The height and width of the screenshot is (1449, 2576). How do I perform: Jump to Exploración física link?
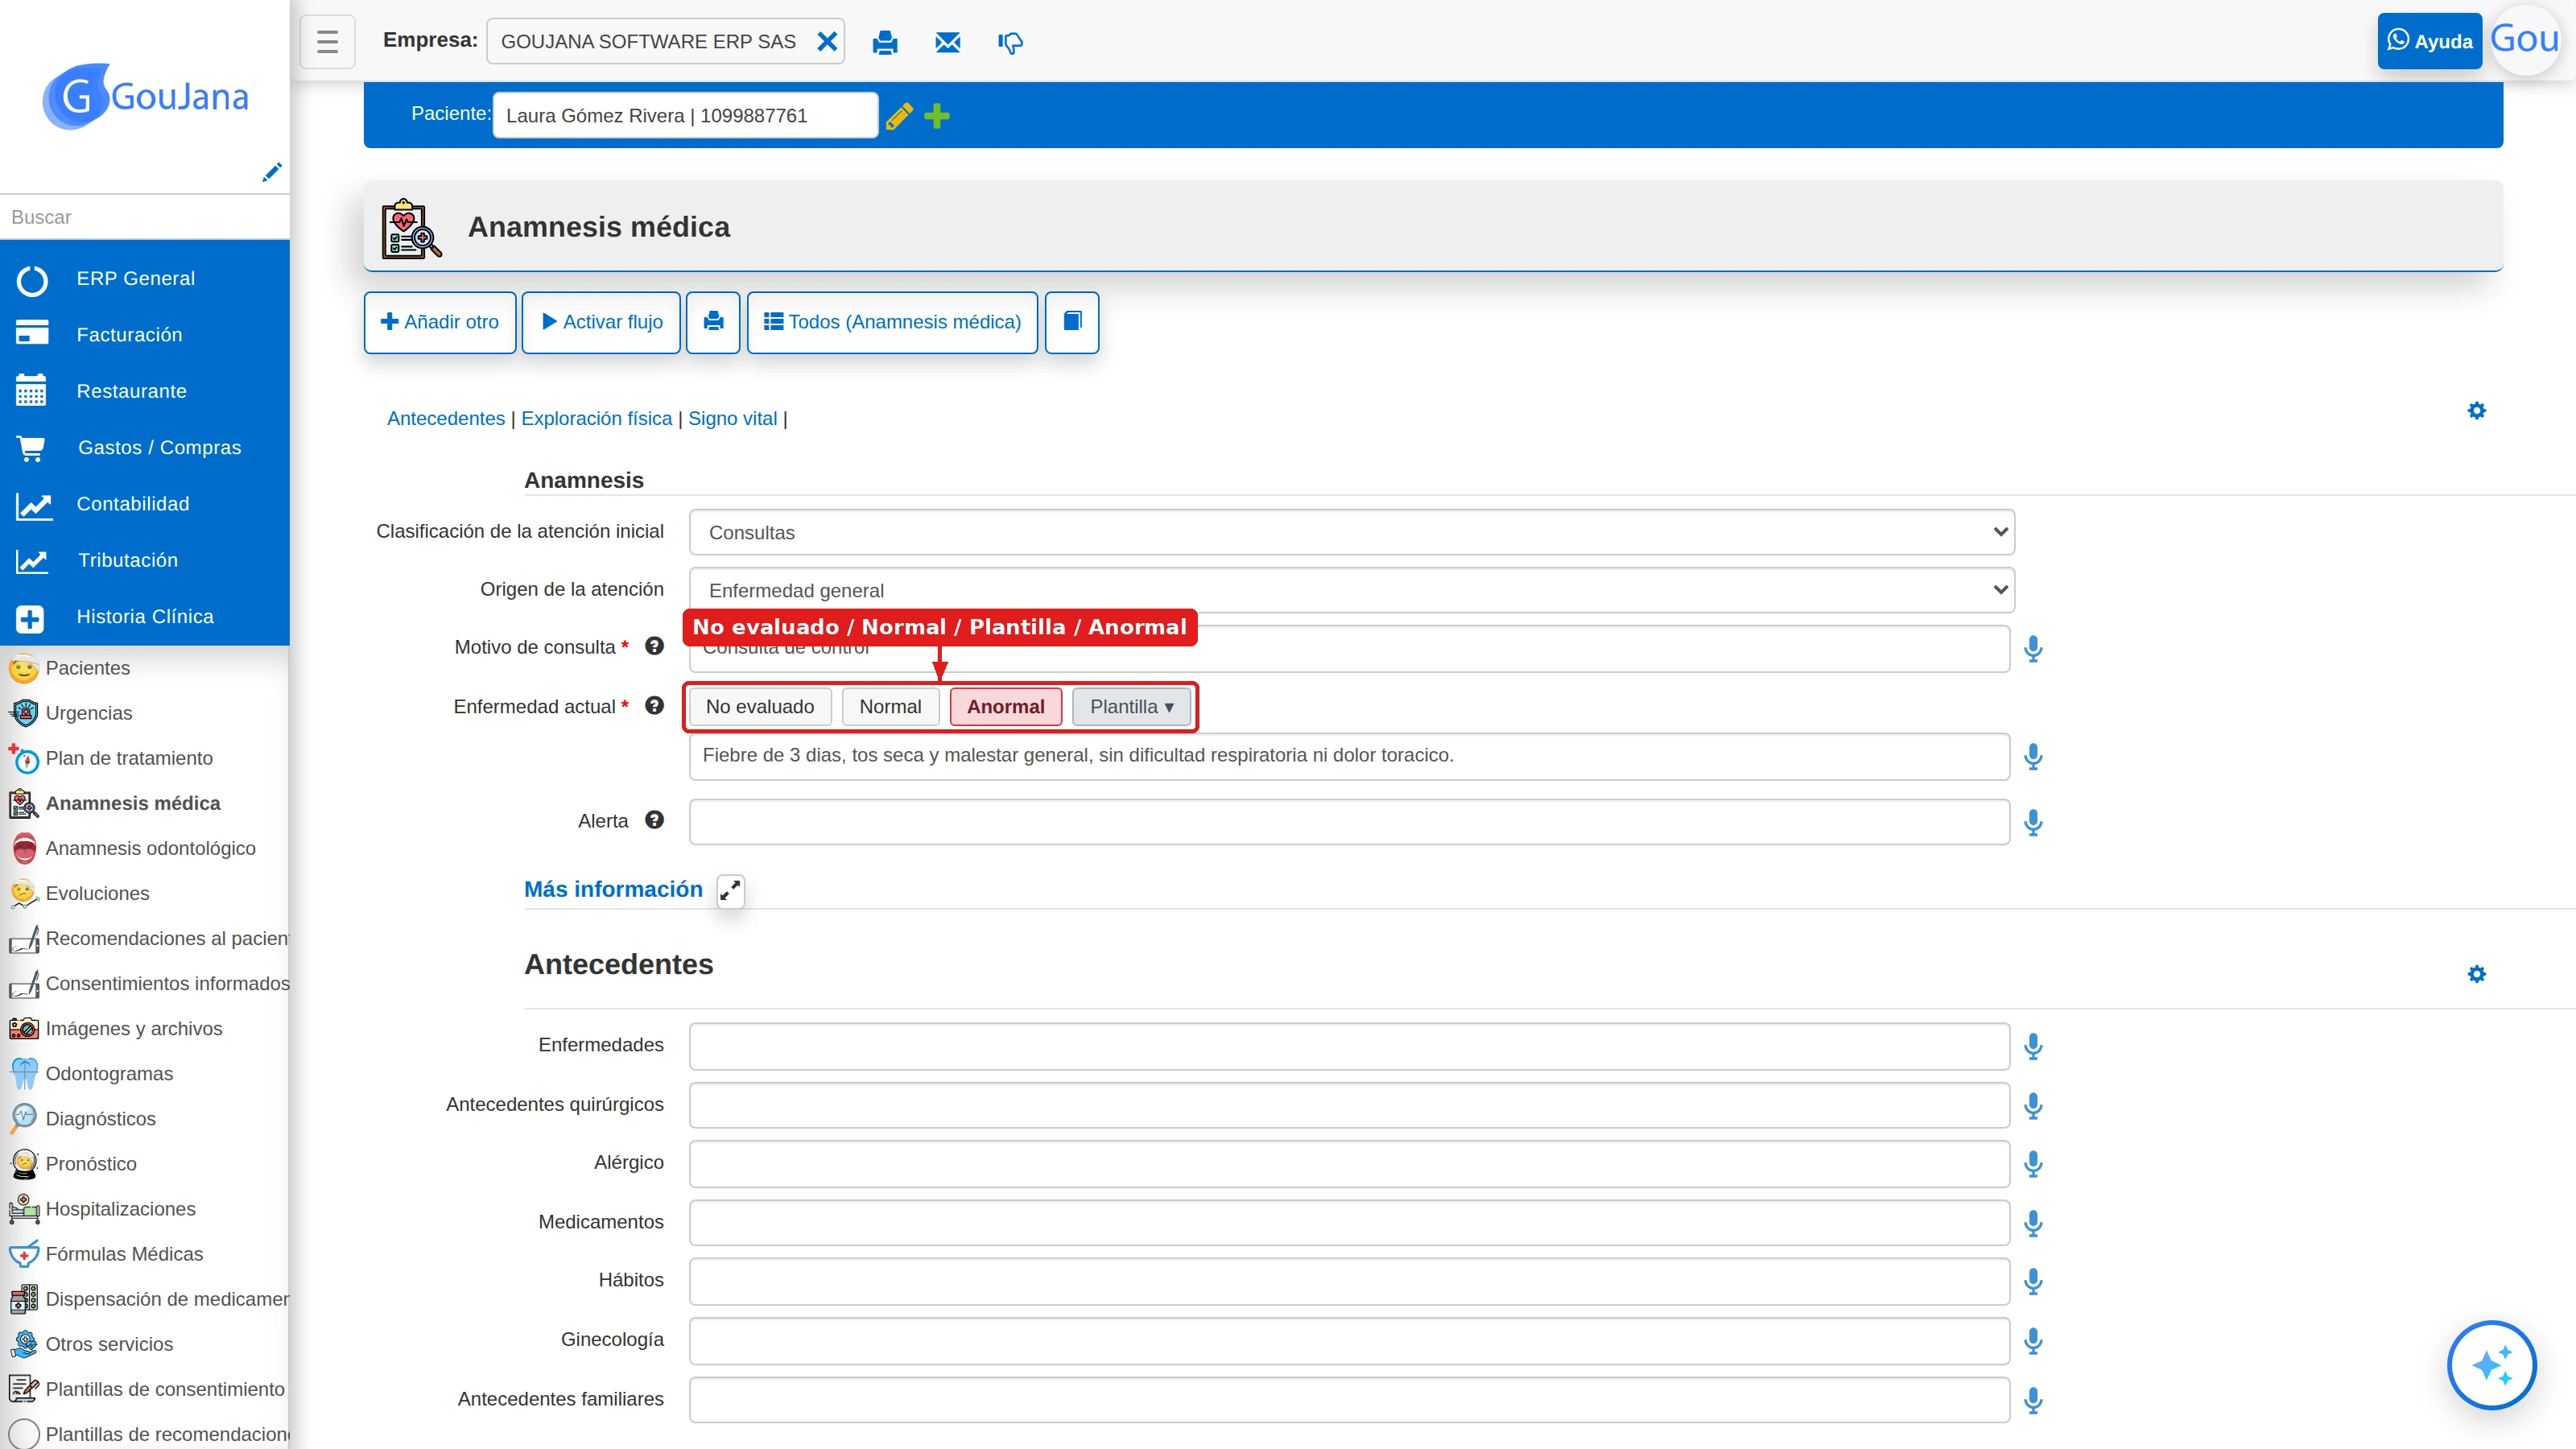point(596,418)
